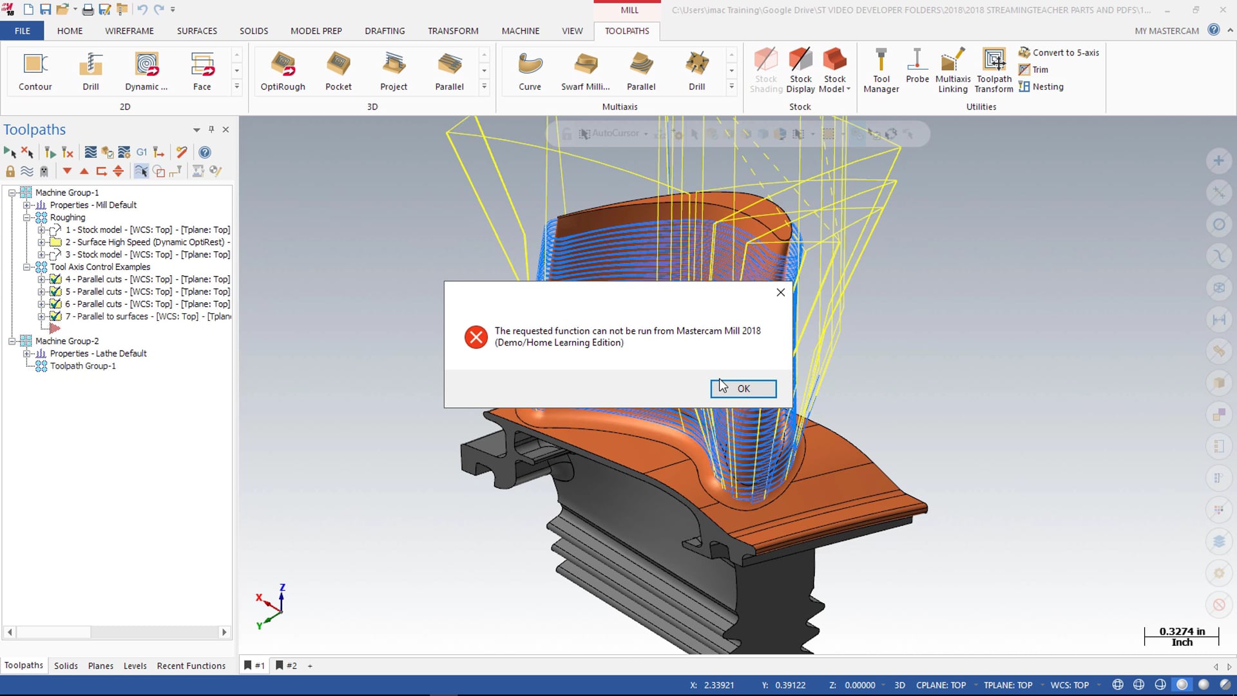Screen dimensions: 1237x696
Task: Select the Probe tool icon
Action: click(917, 69)
